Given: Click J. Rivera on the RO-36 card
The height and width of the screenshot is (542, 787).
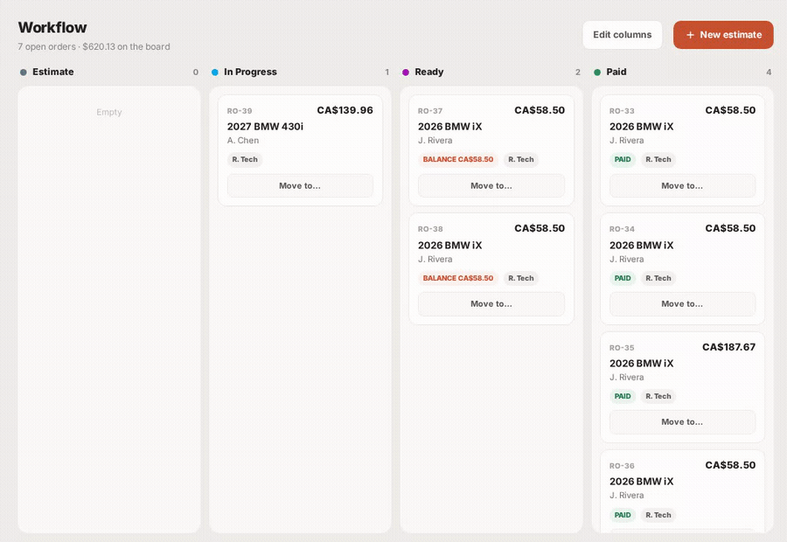Looking at the screenshot, I should (x=626, y=496).
